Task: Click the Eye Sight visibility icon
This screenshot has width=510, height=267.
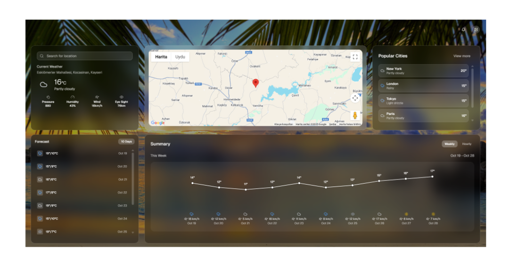Action: tap(121, 97)
